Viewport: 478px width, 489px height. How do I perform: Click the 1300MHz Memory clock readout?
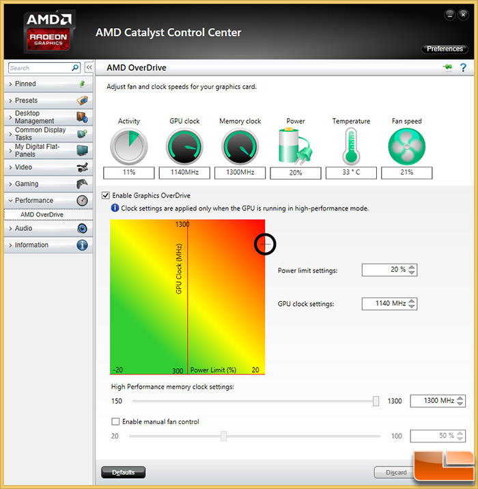pyautogui.click(x=240, y=173)
